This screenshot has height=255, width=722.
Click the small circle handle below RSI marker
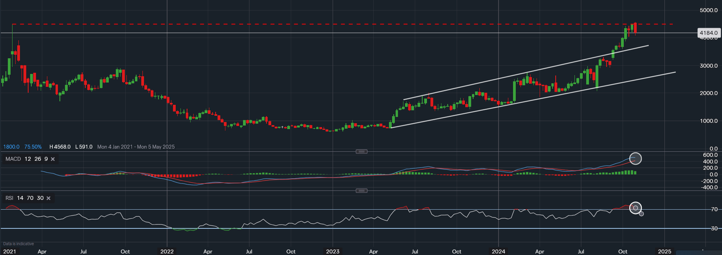click(x=641, y=214)
